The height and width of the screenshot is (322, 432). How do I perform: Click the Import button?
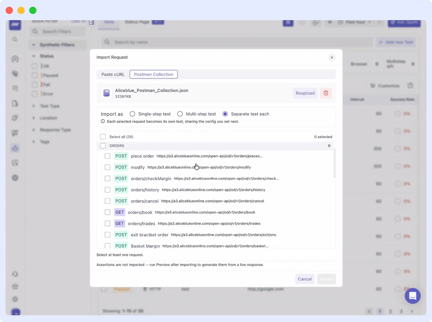pos(327,279)
